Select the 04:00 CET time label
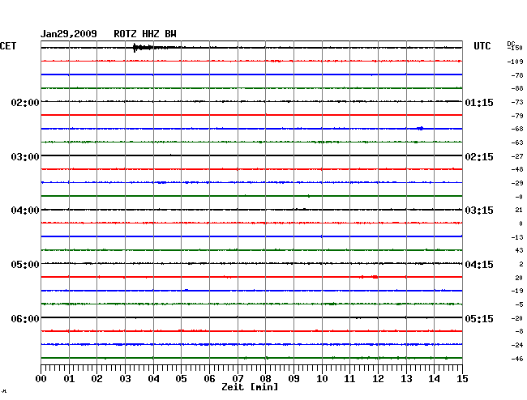 pyautogui.click(x=25, y=211)
